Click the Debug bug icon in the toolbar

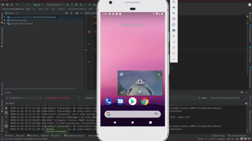click(x=81, y=5)
